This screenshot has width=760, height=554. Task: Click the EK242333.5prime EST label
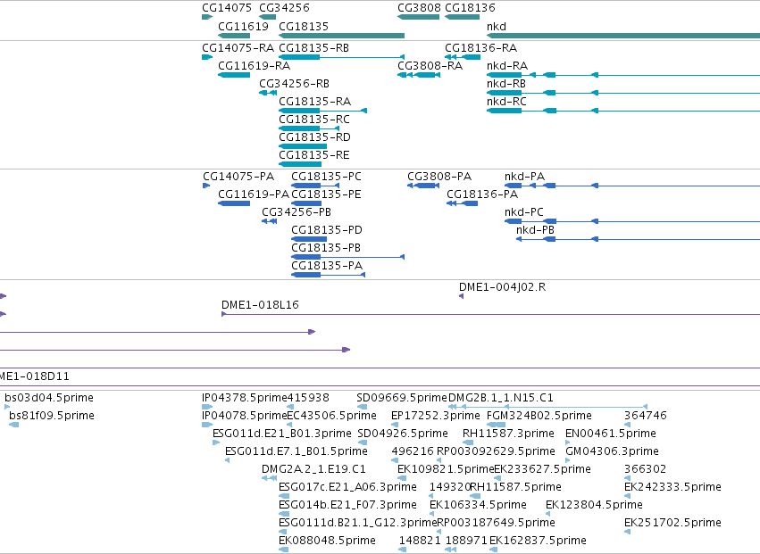click(x=672, y=487)
